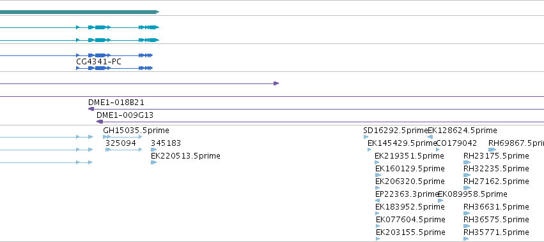Image resolution: width=544 pixels, height=242 pixels.
Task: Select the RH35771.5prime EST label
Action: coord(496,232)
